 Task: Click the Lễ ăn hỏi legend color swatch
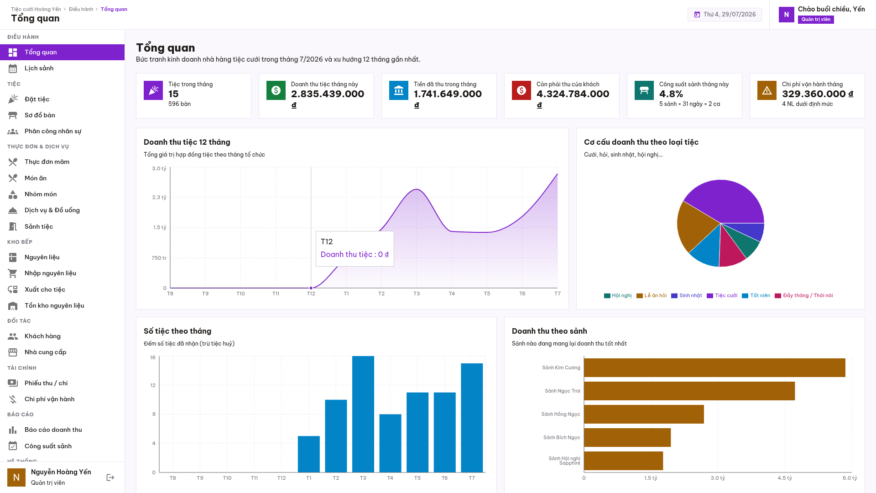pyautogui.click(x=640, y=296)
